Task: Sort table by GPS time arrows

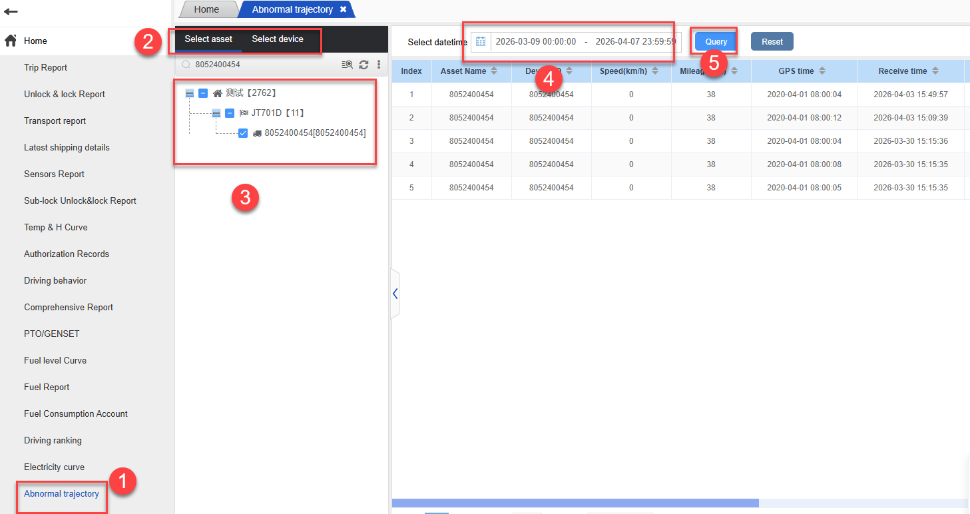Action: [822, 71]
